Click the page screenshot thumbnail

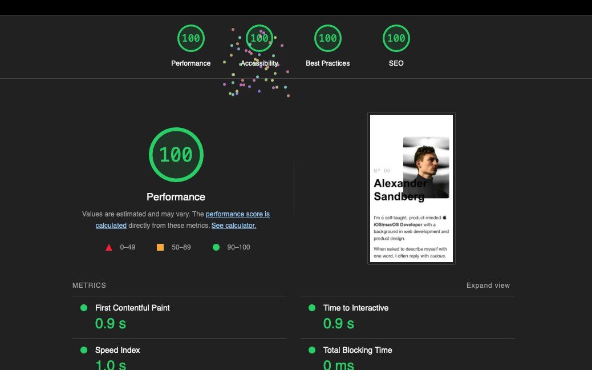pos(411,188)
